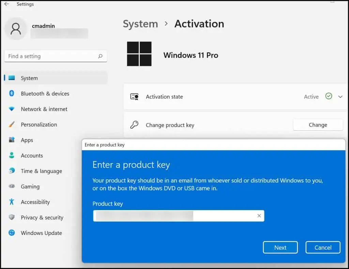Viewport: 349px width, 269px height.
Task: Cancel the product key dialog
Action: (x=323, y=248)
